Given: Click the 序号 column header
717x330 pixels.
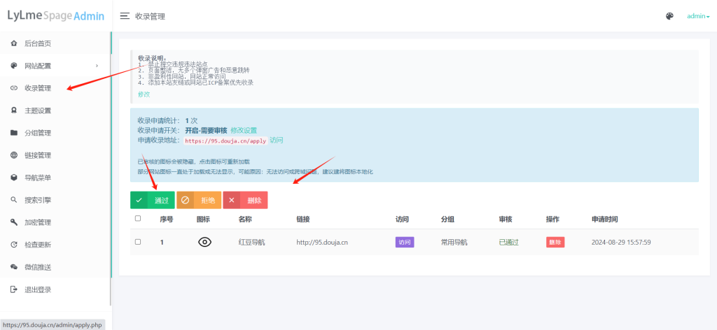Looking at the screenshot, I should pyautogui.click(x=167, y=220).
